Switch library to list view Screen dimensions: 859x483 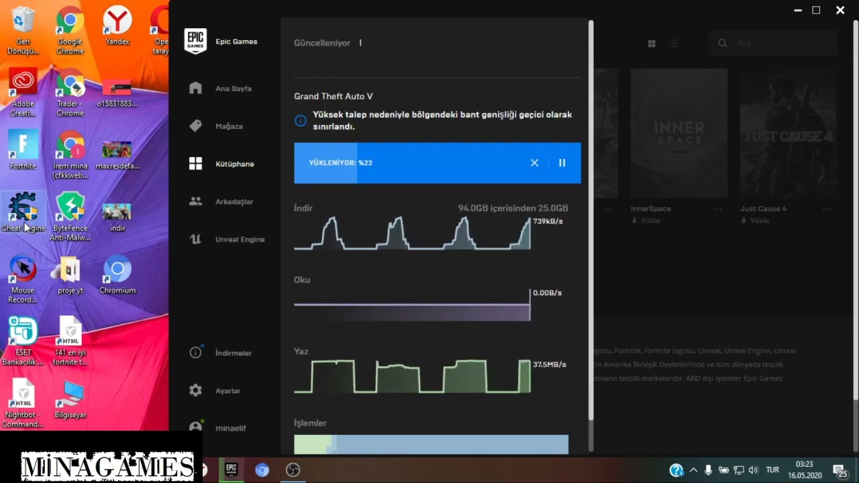(x=673, y=44)
